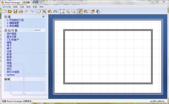
Task: Undo the last action
Action: (x=26, y=11)
